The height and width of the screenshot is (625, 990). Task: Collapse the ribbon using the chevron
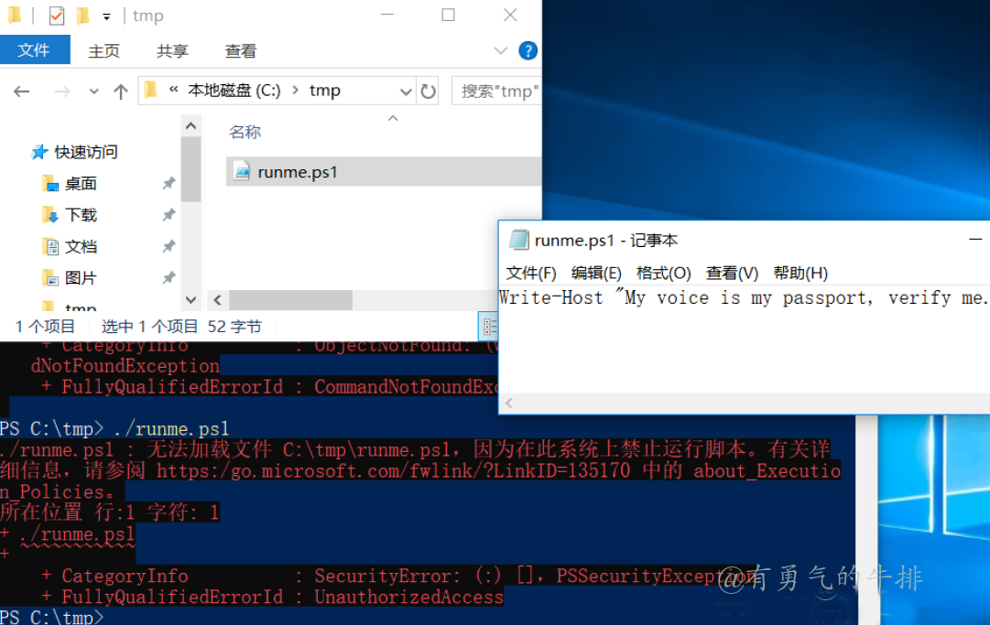click(499, 50)
